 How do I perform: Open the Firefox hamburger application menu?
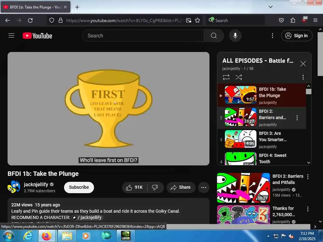pyautogui.click(x=315, y=20)
